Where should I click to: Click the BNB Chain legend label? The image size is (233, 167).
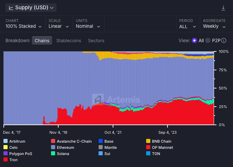[162, 141]
